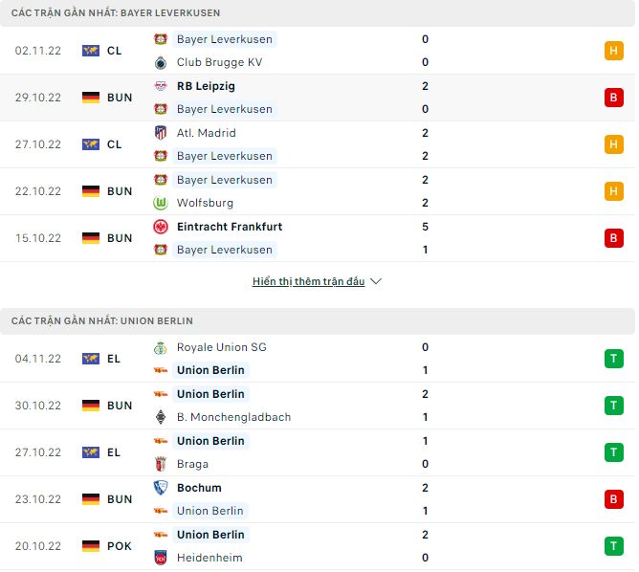
Task: Click the Atl. Madrid club crest
Action: point(161,133)
